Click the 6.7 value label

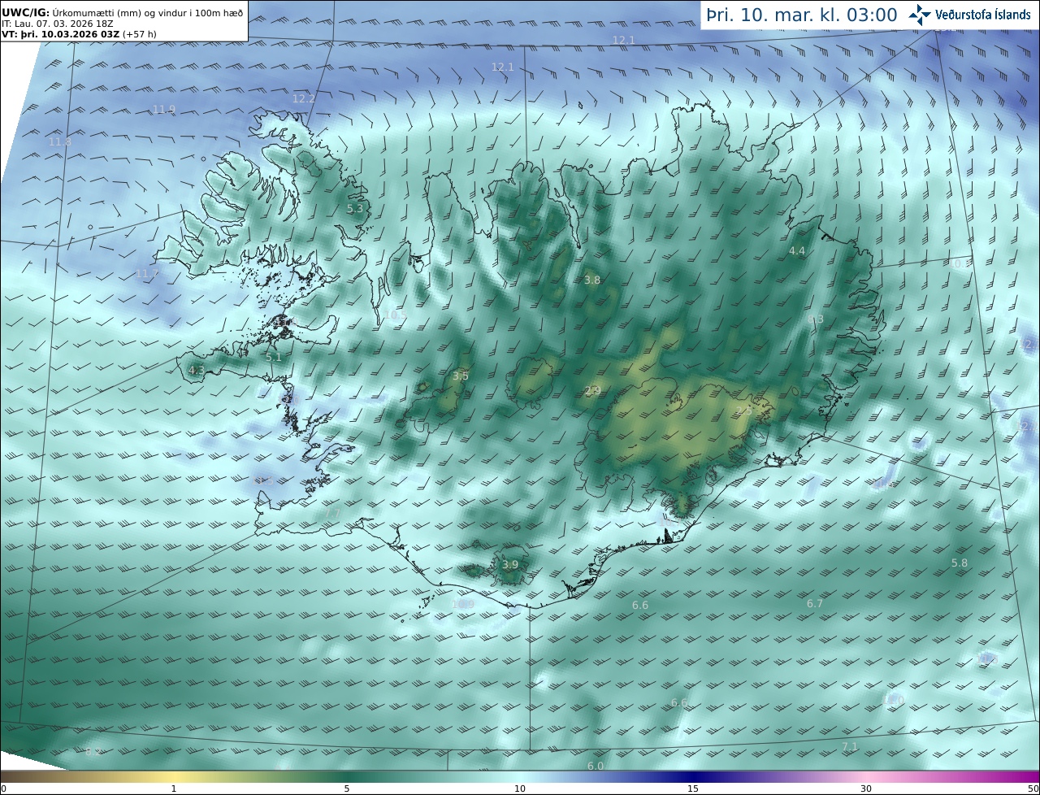815,603
